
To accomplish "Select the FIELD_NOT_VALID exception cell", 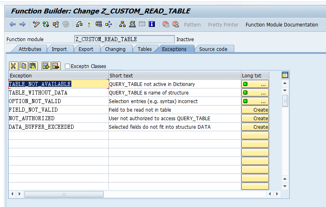I will [58, 110].
